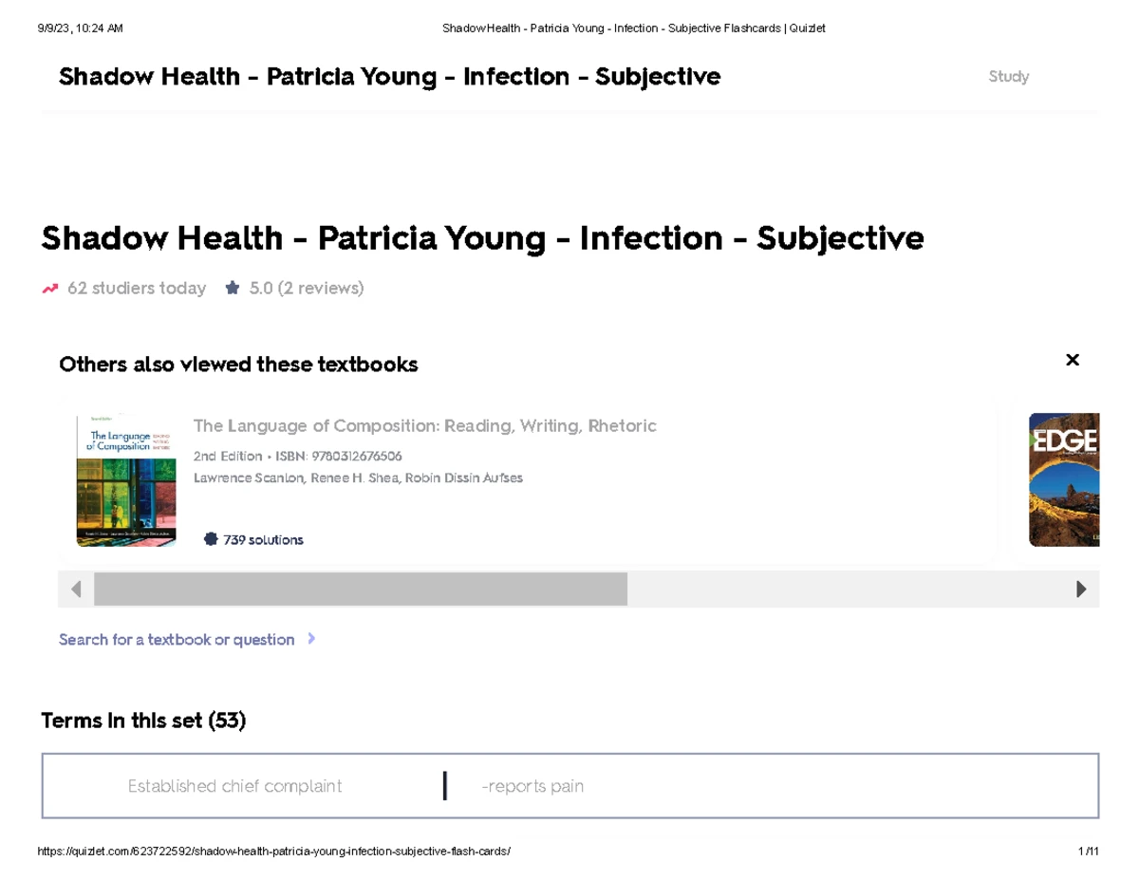Click the 62 studiers today stat

[x=137, y=288]
